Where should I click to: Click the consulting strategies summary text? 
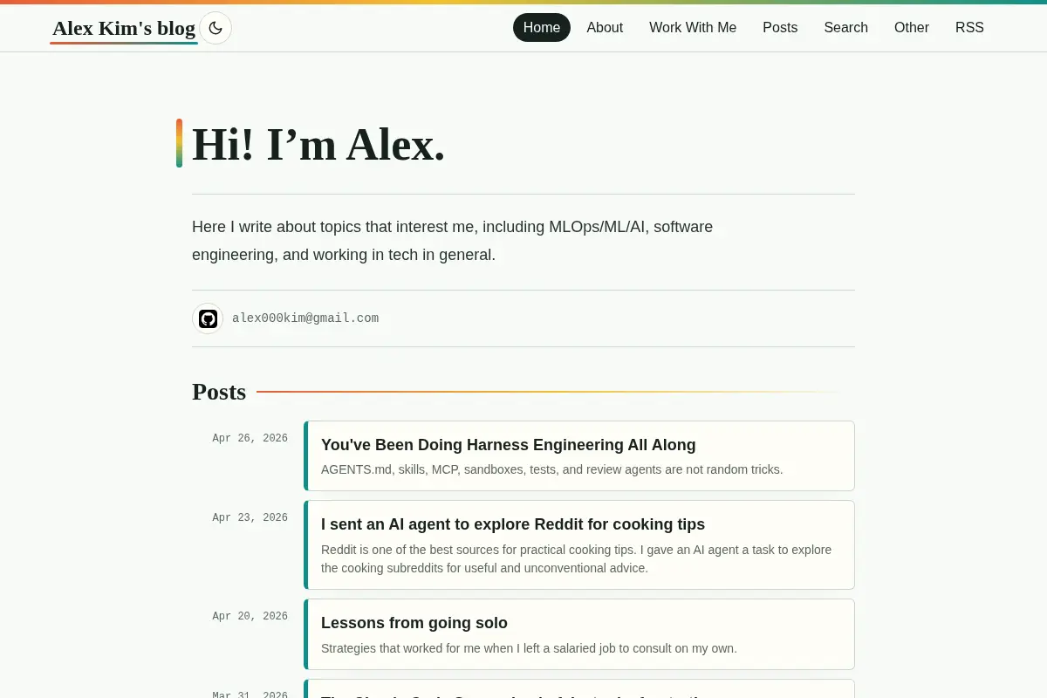529,648
